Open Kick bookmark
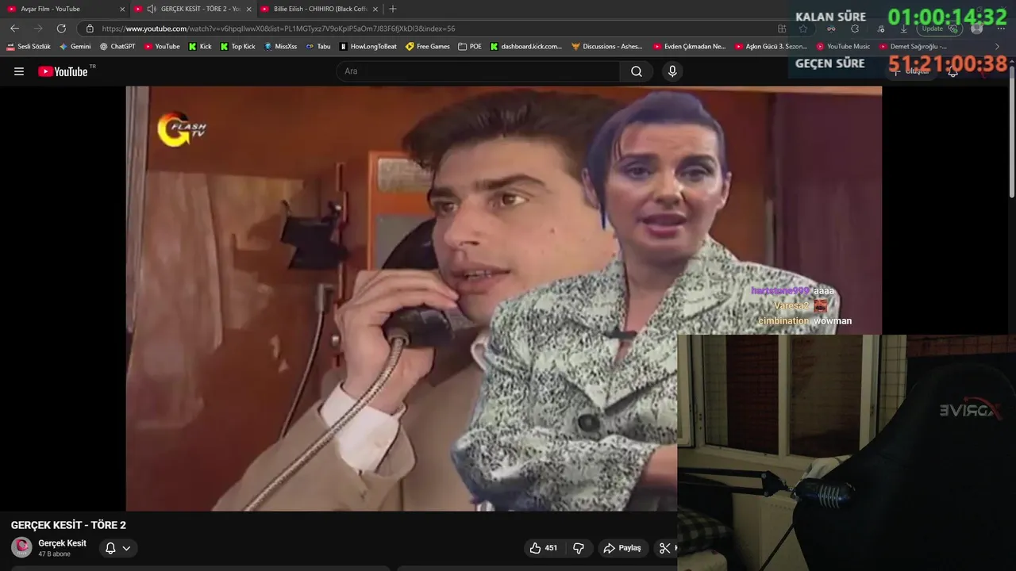Image resolution: width=1016 pixels, height=571 pixels. tap(199, 47)
